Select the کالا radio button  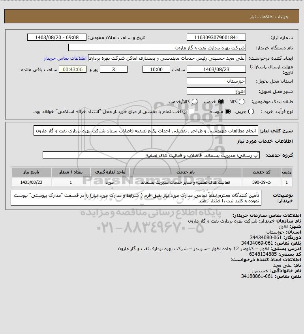click(x=242, y=102)
